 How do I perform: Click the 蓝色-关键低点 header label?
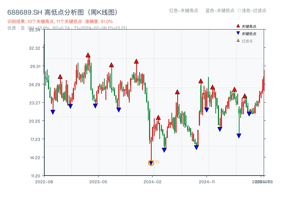click(220, 11)
